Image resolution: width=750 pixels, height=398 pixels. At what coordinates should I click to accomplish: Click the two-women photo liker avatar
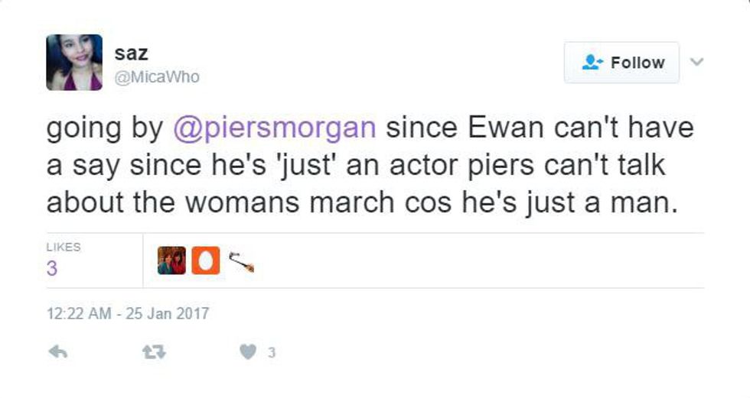point(171,260)
